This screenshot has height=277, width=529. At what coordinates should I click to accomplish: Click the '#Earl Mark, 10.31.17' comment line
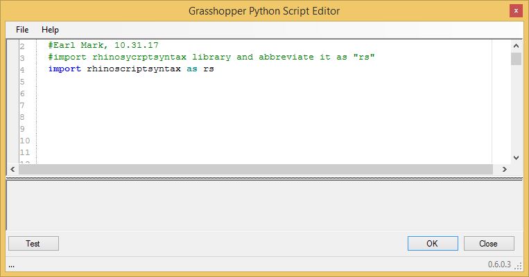103,45
